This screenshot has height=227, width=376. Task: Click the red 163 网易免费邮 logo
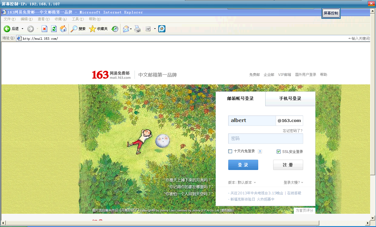pos(111,75)
